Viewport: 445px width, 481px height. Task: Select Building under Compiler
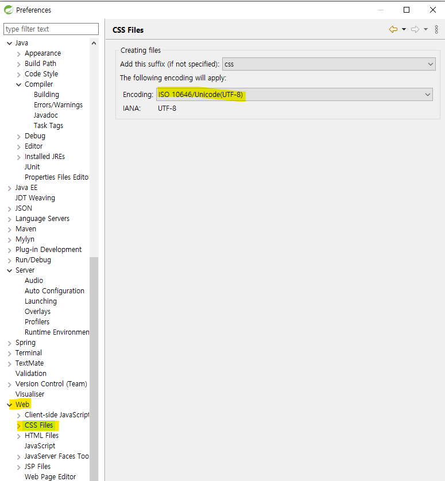tap(47, 95)
